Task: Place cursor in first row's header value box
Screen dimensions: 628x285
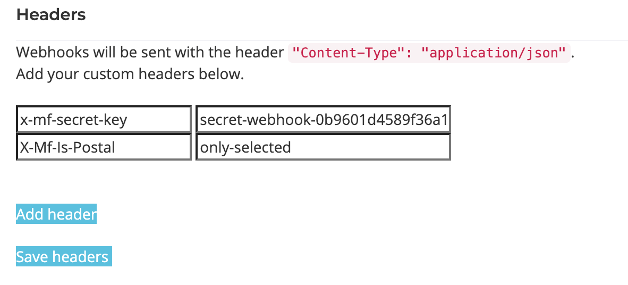Action: pos(323,120)
